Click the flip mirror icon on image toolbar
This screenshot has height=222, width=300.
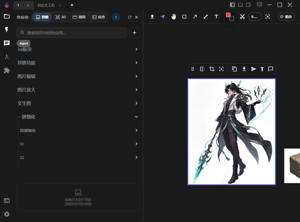202,69
